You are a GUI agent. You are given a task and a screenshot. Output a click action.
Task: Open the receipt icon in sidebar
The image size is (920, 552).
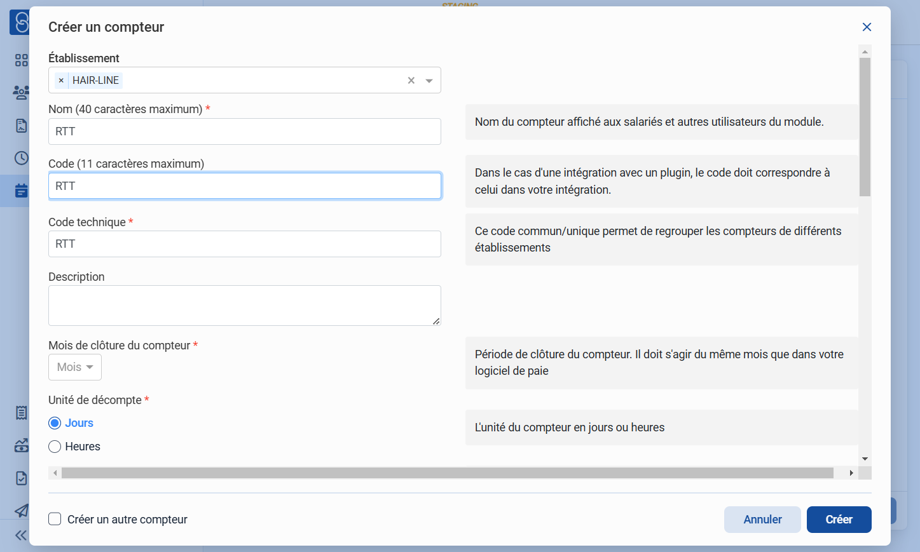22,413
